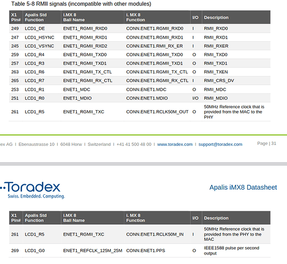
Task: Select the cell CONN.ENET1.RGMII_RXD1
Action: pyautogui.click(x=155, y=37)
